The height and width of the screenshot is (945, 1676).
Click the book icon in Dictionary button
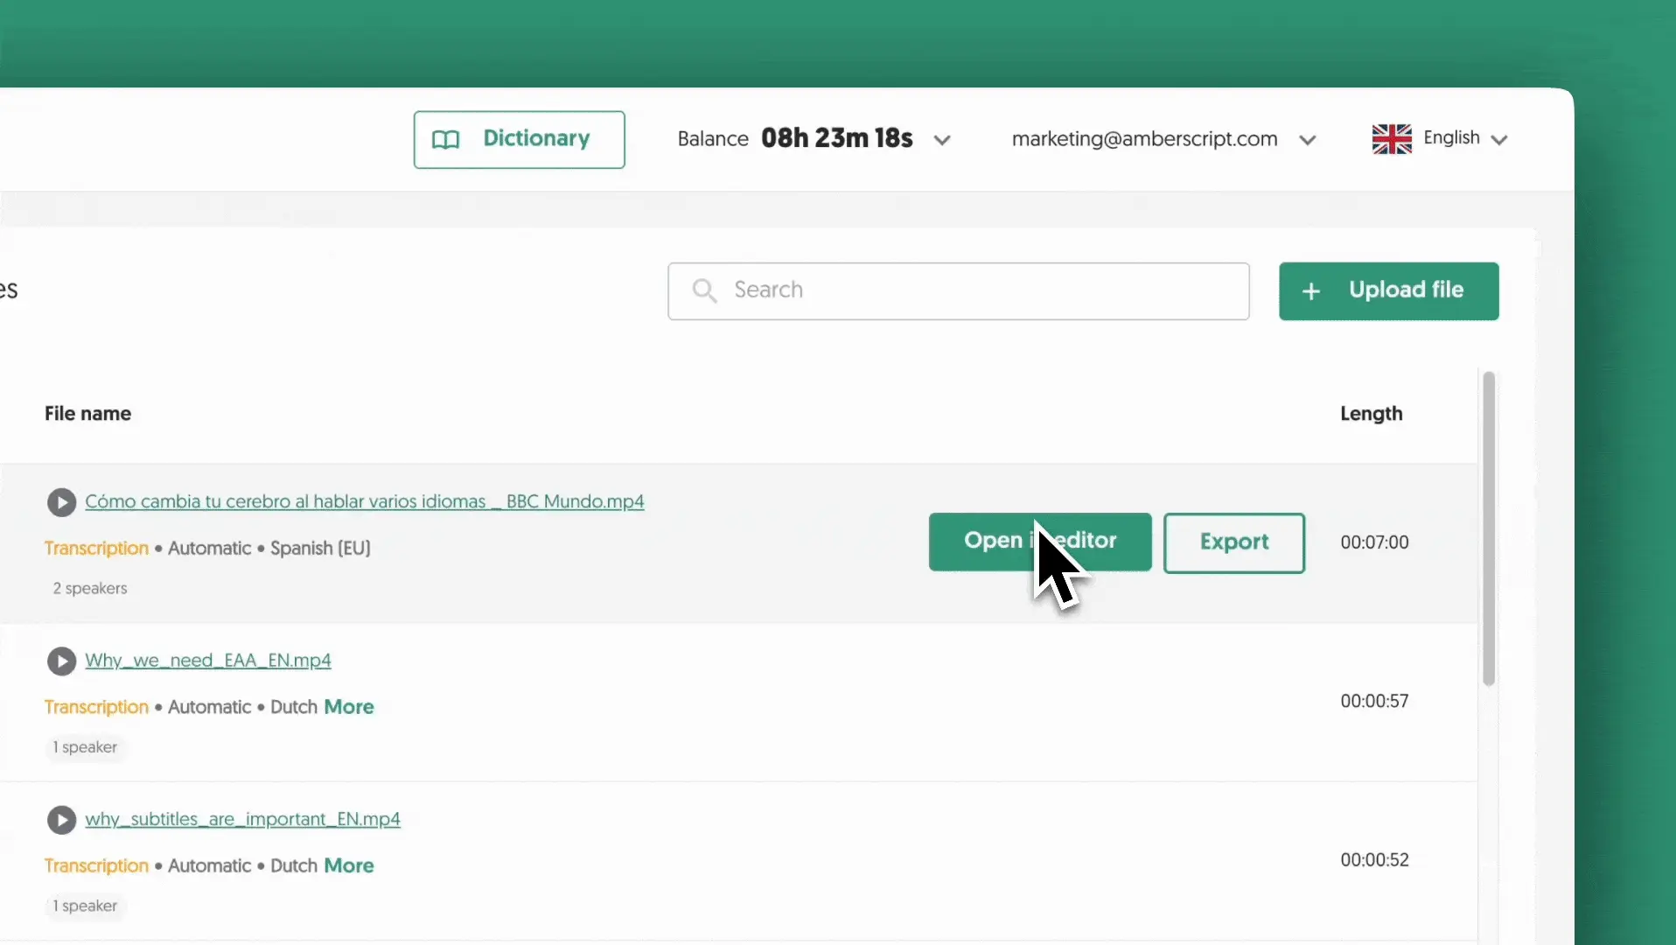(x=445, y=140)
